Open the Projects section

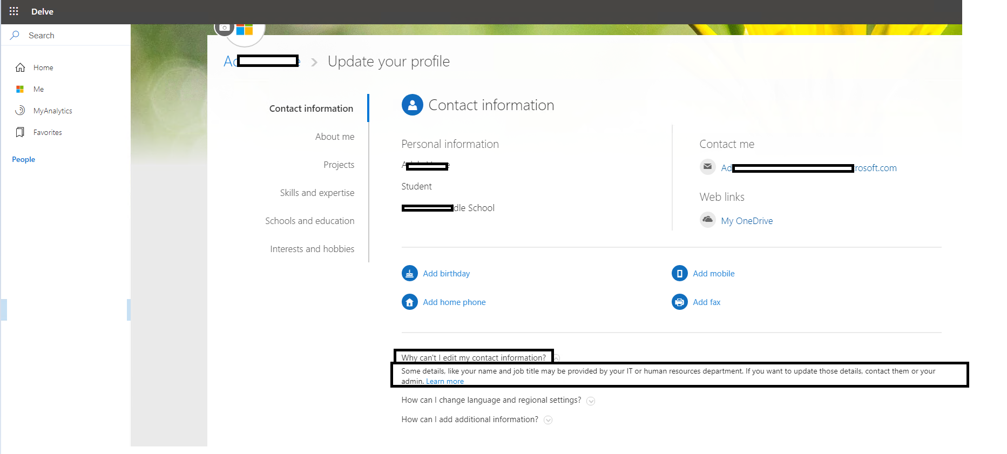(339, 165)
